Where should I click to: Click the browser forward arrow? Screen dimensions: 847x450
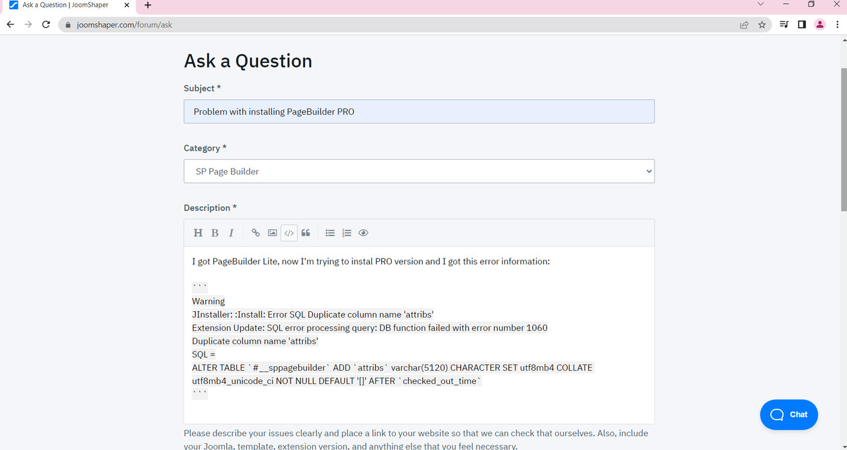point(28,24)
